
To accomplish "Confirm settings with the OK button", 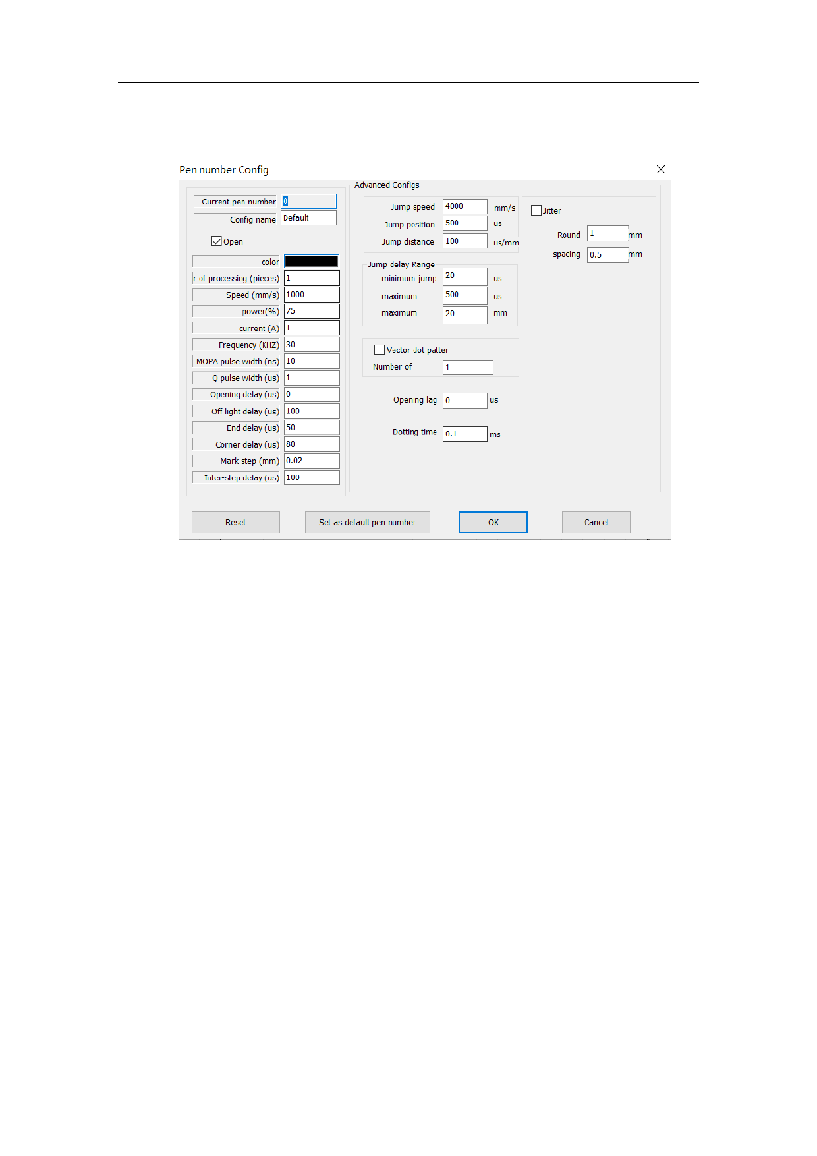I will tap(493, 522).
